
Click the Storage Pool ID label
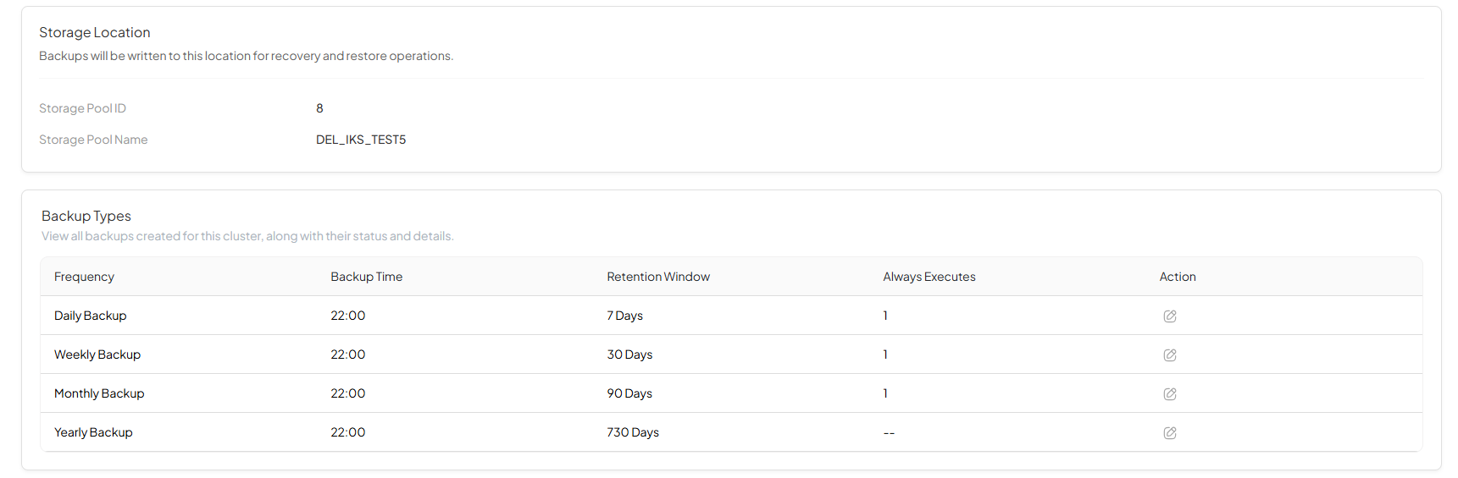82,108
